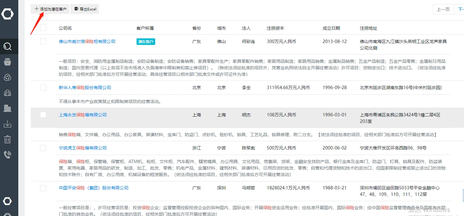Image resolution: width=464 pixels, height=216 pixels.
Task: Click legal person 胡杰
Action: click(x=246, y=115)
